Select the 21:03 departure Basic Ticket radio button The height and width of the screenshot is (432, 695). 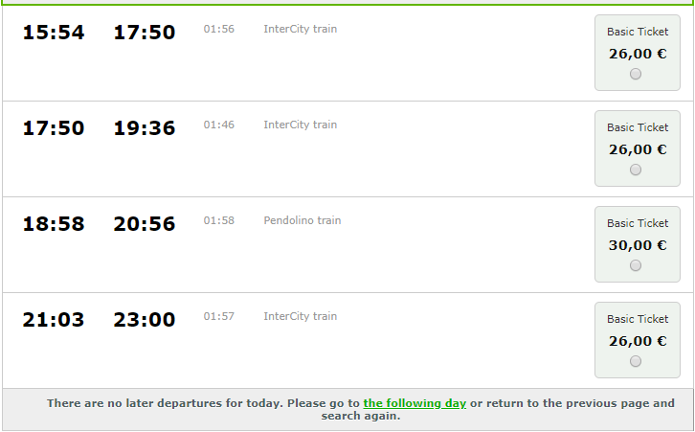(x=636, y=362)
